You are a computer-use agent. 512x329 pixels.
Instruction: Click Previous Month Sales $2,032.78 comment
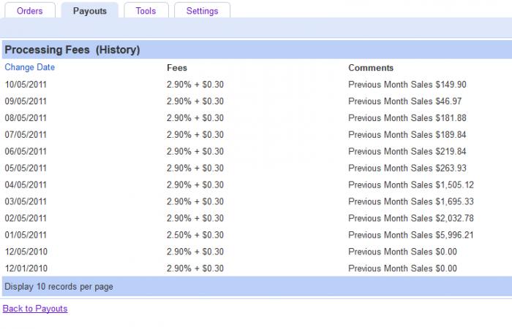pos(411,218)
